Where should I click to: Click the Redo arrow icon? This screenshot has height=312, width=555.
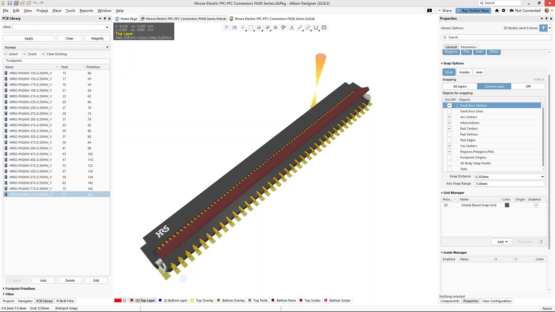point(41,3)
